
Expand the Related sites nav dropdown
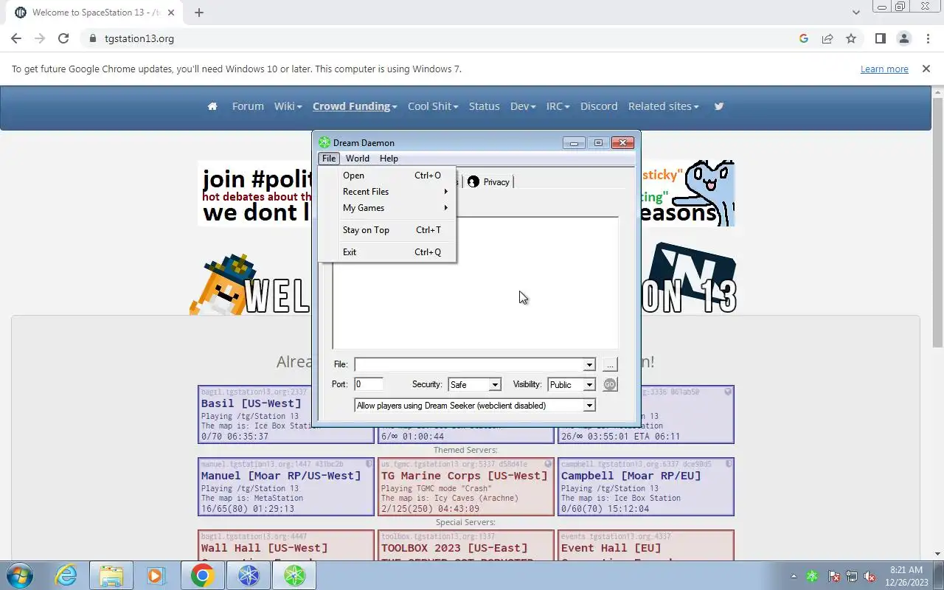tap(664, 106)
